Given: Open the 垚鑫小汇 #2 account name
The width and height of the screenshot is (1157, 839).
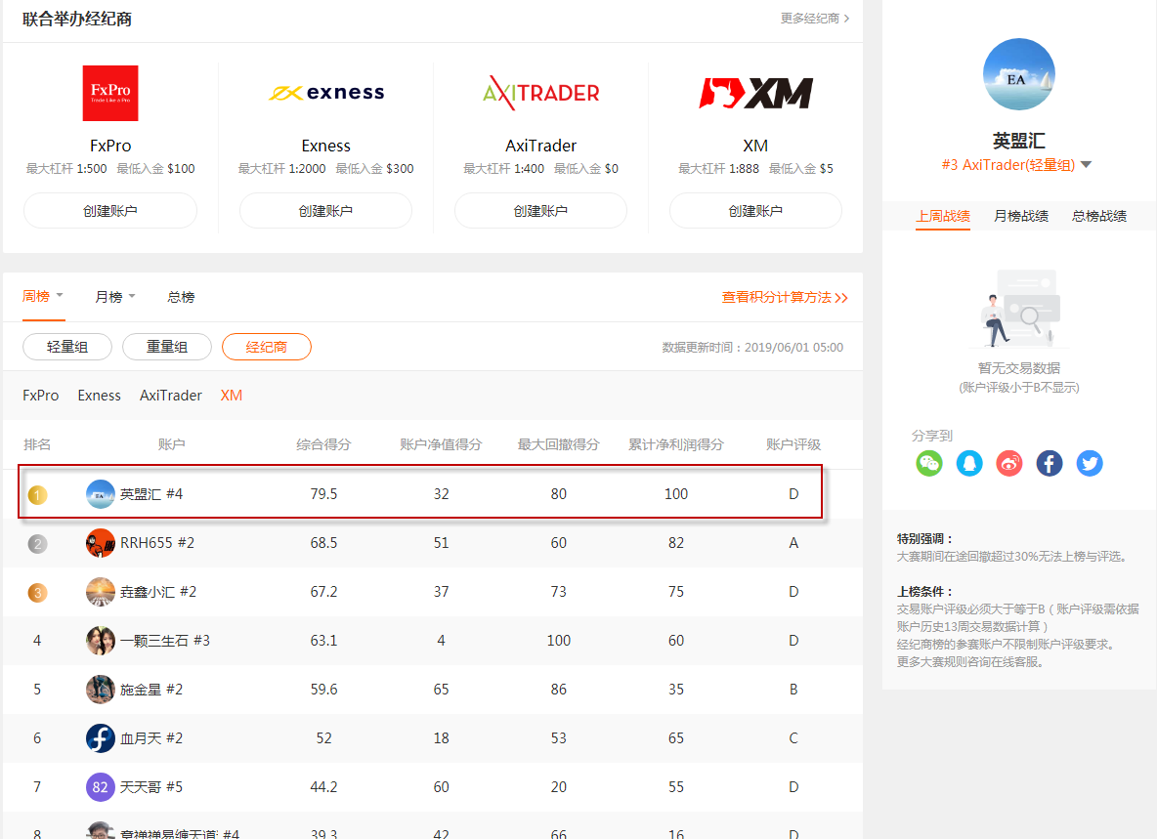Looking at the screenshot, I should tap(158, 592).
